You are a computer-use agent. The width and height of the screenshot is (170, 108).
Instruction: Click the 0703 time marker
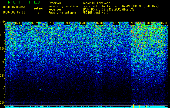click(x=51, y=23)
